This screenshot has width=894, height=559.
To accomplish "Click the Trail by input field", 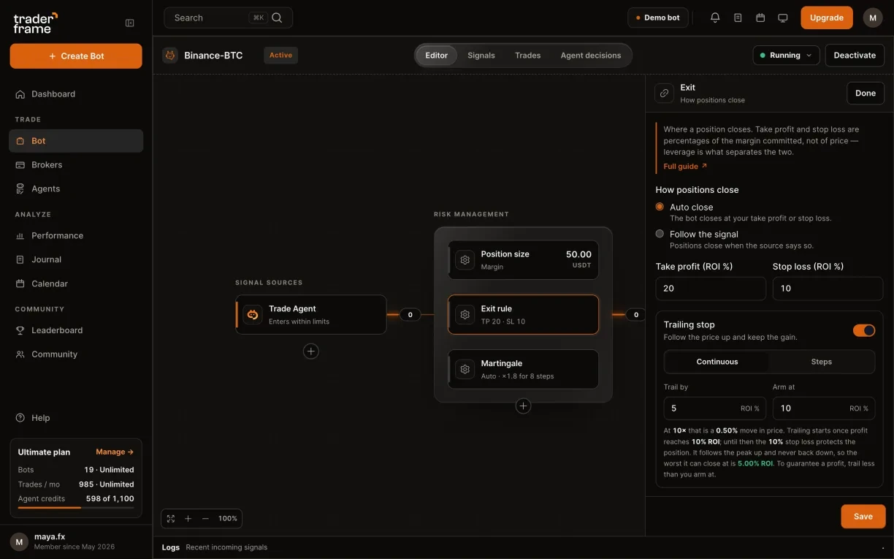I will tap(714, 408).
